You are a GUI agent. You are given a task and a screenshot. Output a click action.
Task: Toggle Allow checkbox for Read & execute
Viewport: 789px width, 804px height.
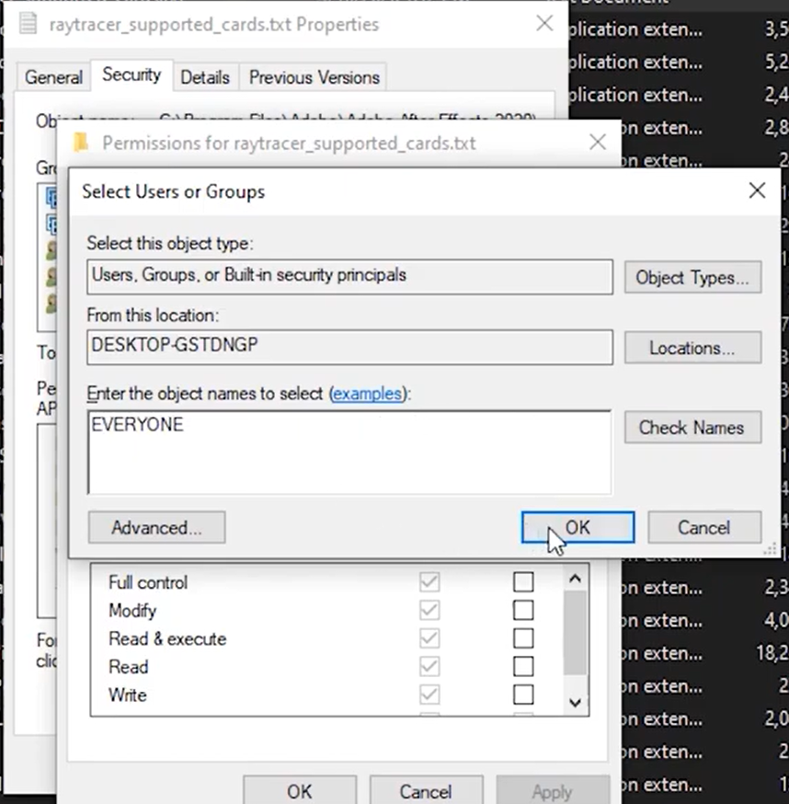coord(429,638)
